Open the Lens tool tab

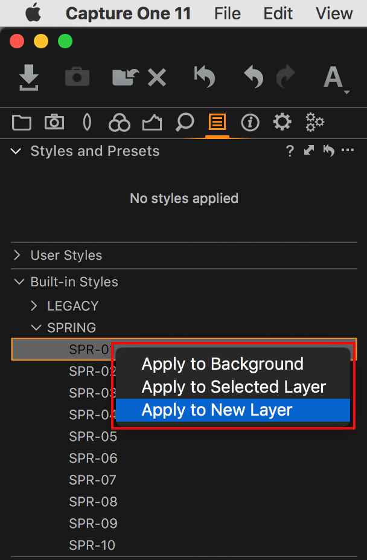(87, 123)
